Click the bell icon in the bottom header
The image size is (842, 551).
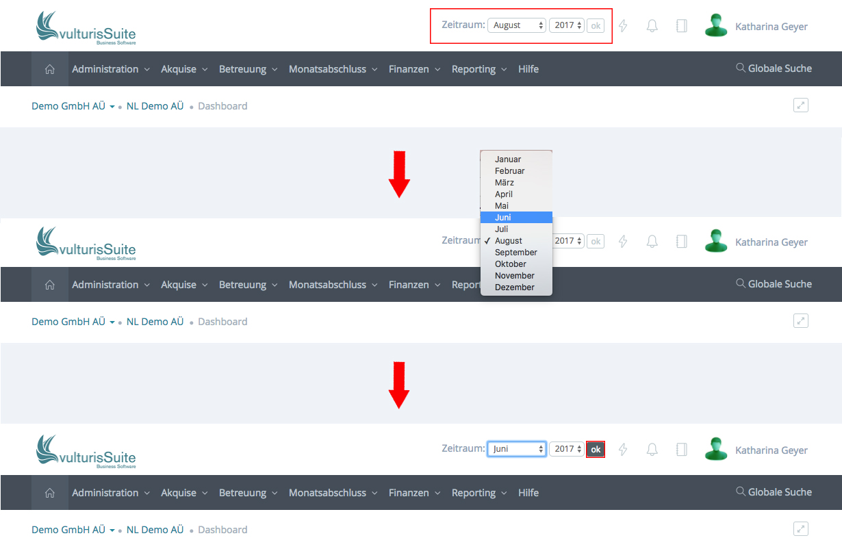pos(652,449)
